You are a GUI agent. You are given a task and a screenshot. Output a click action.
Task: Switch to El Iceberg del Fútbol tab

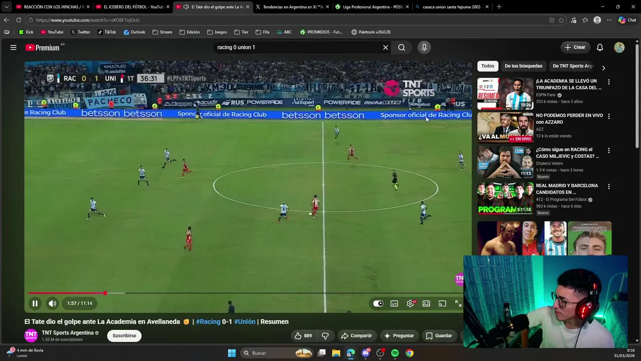[132, 7]
